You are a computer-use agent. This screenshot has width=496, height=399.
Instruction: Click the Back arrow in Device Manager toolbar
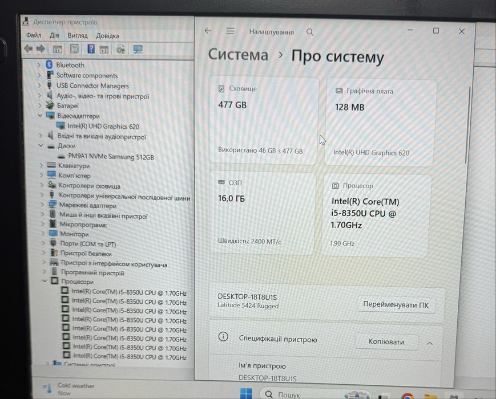pyautogui.click(x=28, y=48)
